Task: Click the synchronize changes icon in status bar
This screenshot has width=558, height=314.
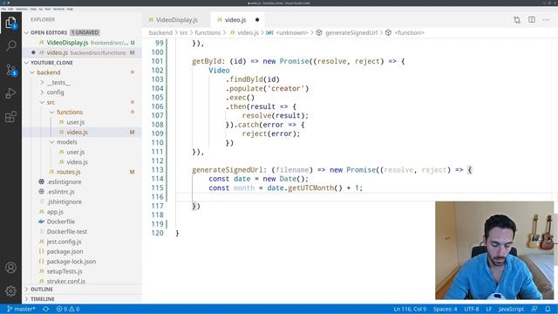Action: [x=46, y=309]
